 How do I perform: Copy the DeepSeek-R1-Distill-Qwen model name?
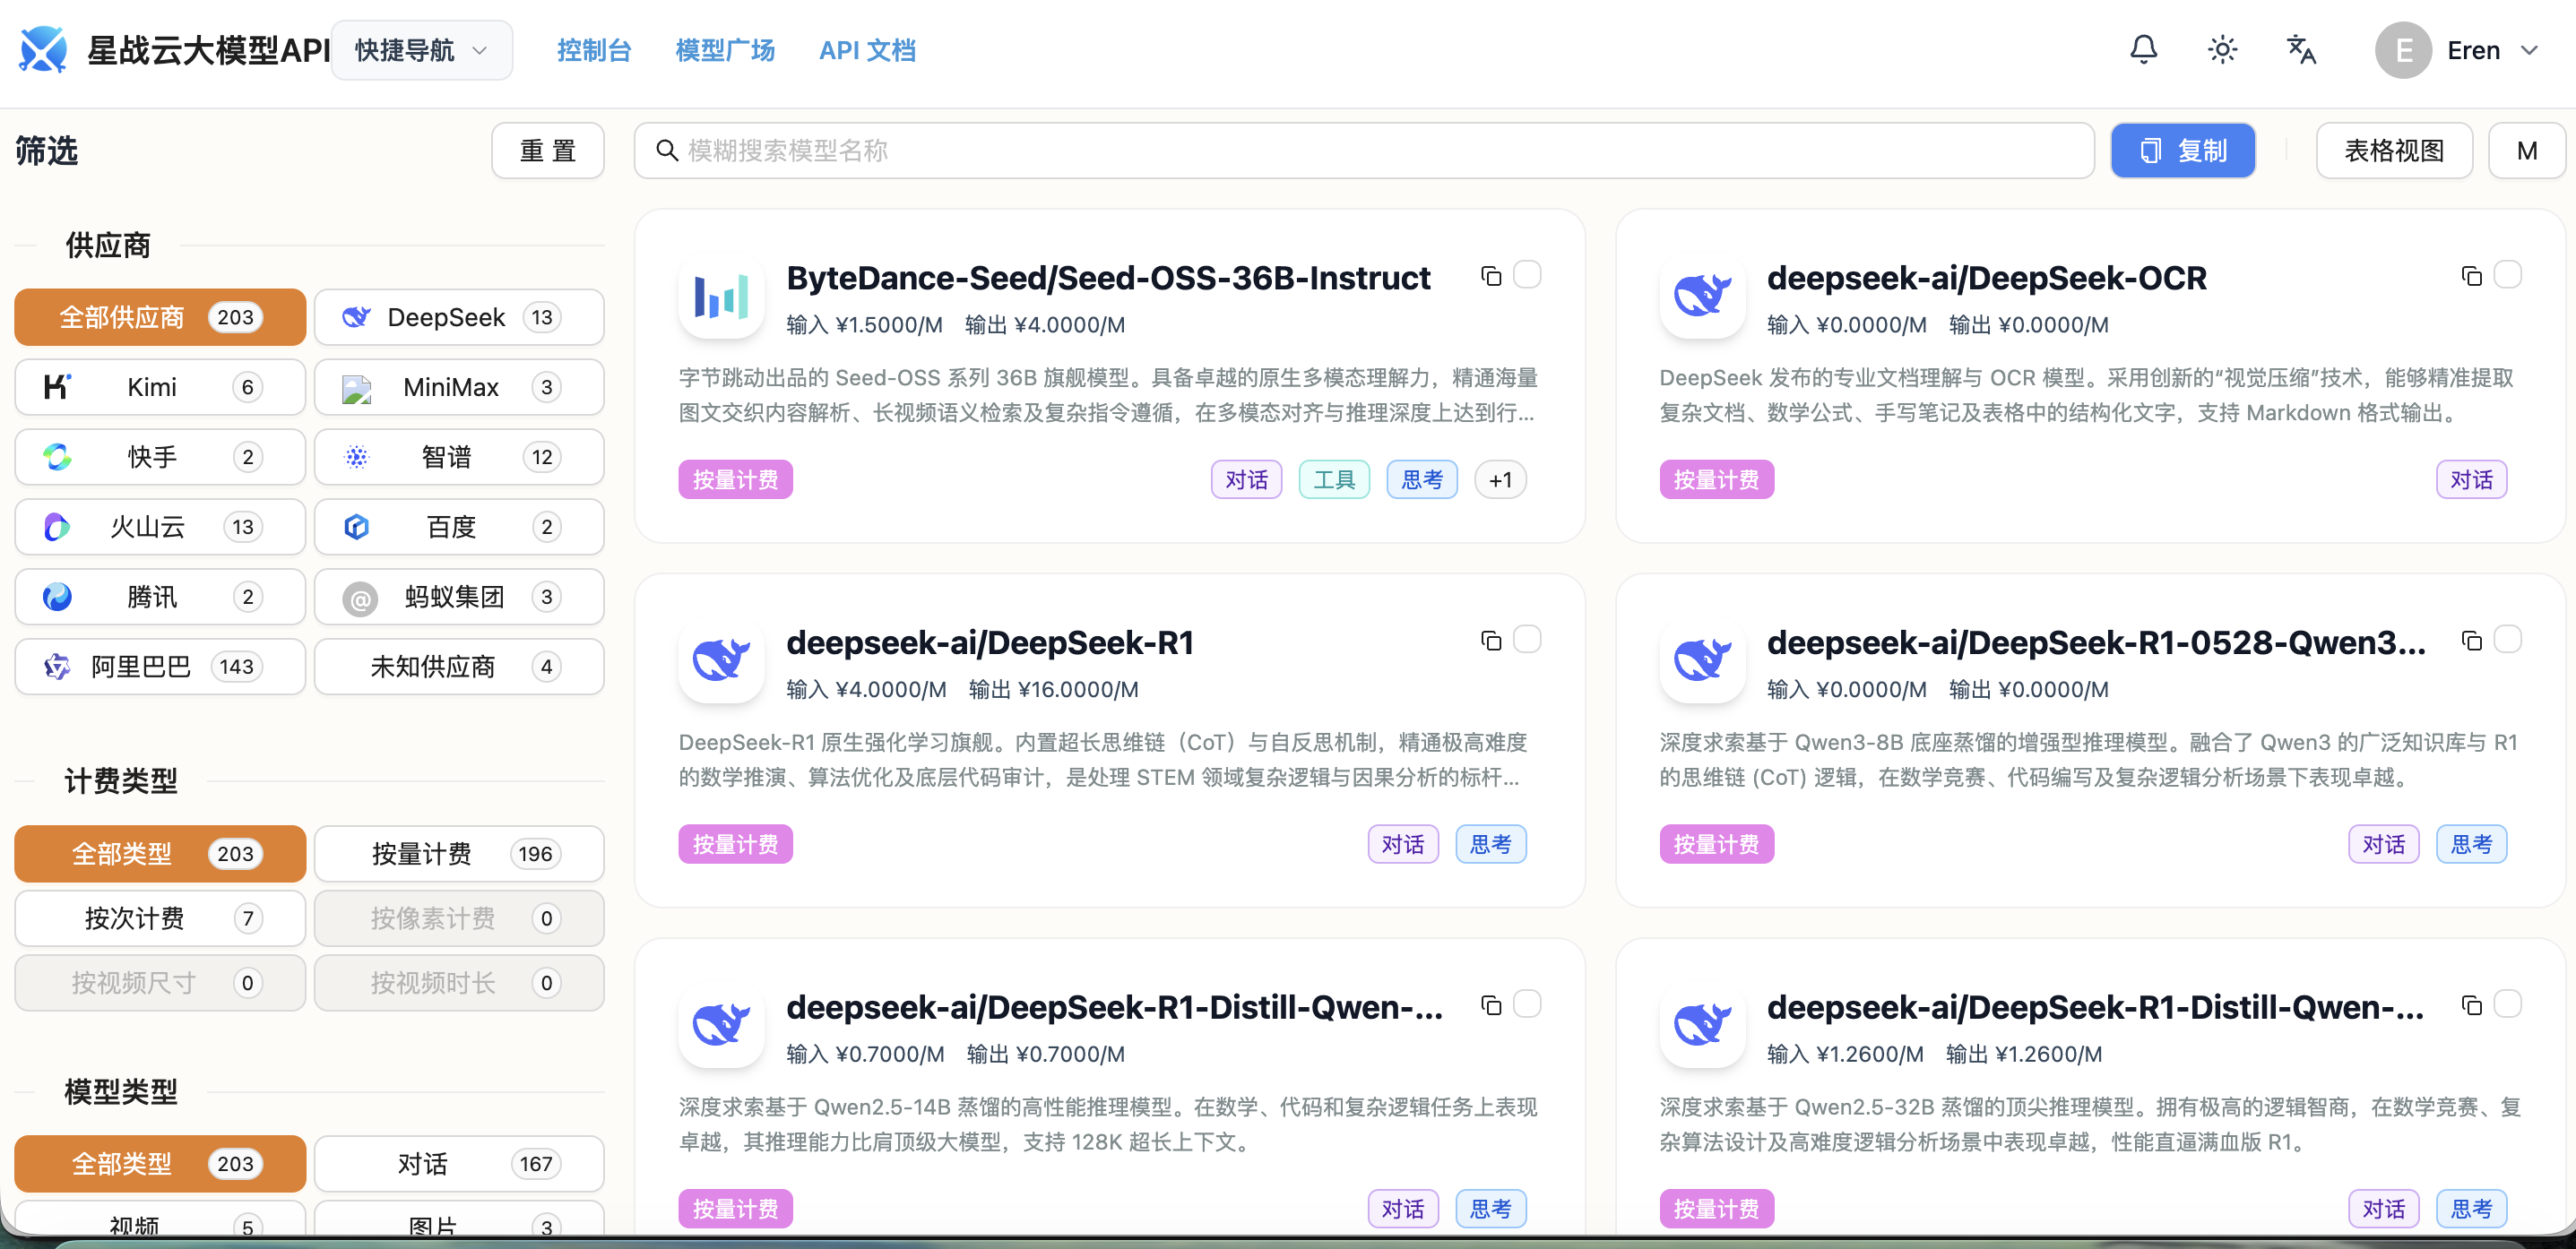(1491, 1005)
